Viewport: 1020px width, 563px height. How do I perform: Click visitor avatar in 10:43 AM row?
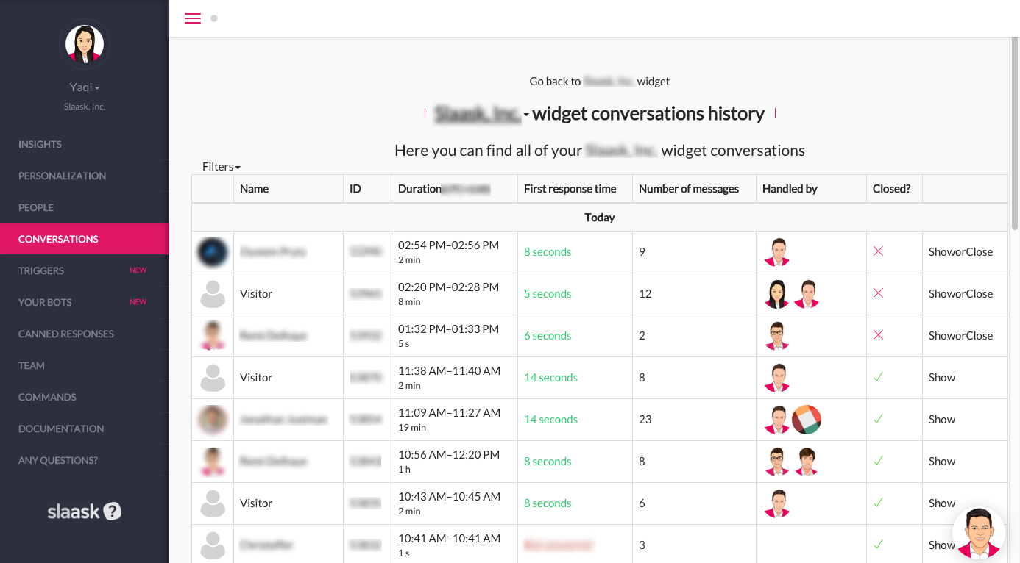click(213, 503)
